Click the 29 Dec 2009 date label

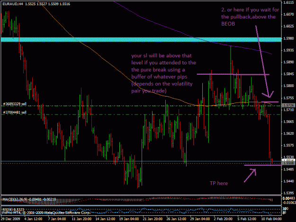click(10, 219)
